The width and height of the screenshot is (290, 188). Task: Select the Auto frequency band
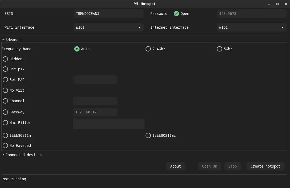(x=77, y=49)
